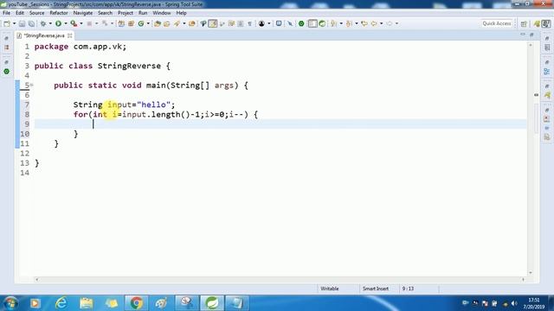
Task: Open Internet Explorer from taskbar
Action: [x=61, y=303]
